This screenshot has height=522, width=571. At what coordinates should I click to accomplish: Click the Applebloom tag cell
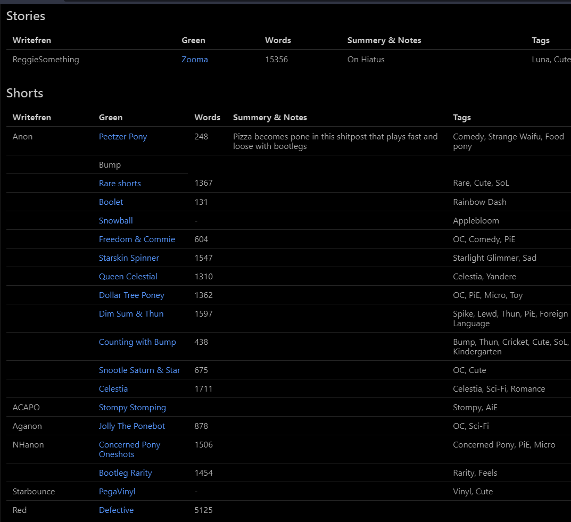[x=476, y=221]
